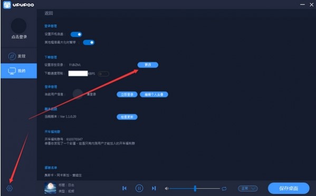
Task: Click 更改 to change storage directory
Action: (x=148, y=65)
